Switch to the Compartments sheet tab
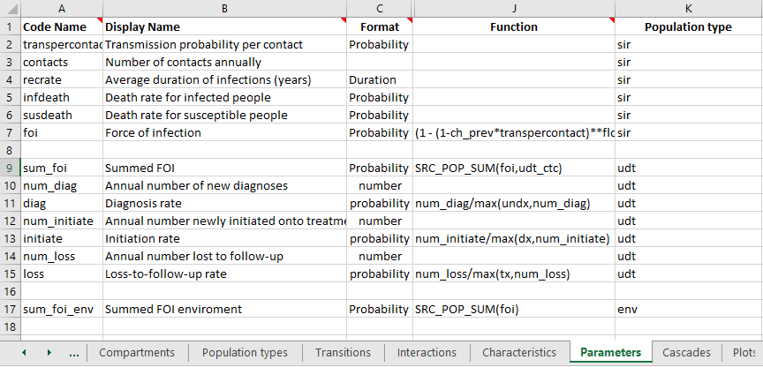763x367 pixels. click(137, 352)
